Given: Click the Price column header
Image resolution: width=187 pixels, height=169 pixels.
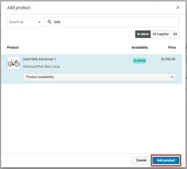Looking at the screenshot, I should click(172, 48).
